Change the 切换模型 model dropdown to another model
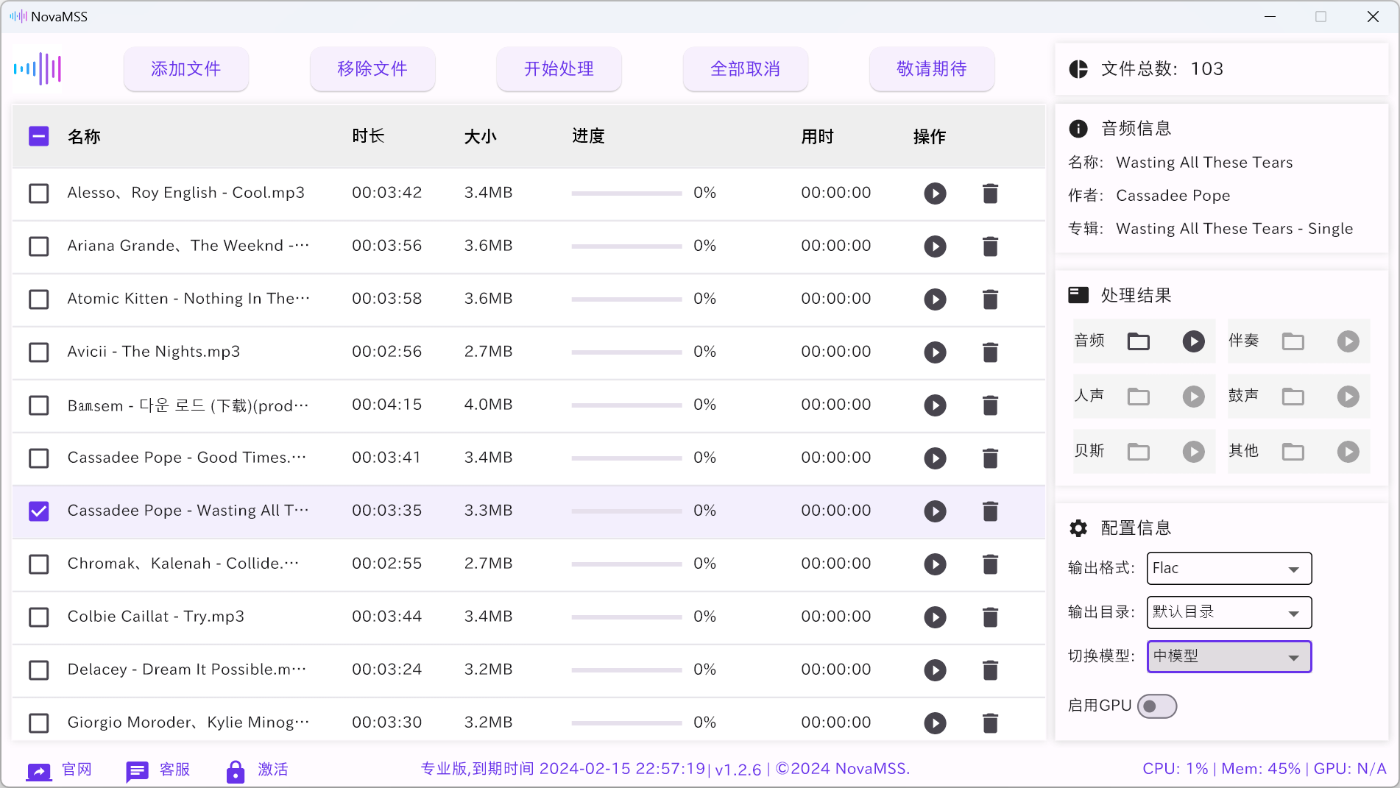The width and height of the screenshot is (1400, 788). point(1228,656)
